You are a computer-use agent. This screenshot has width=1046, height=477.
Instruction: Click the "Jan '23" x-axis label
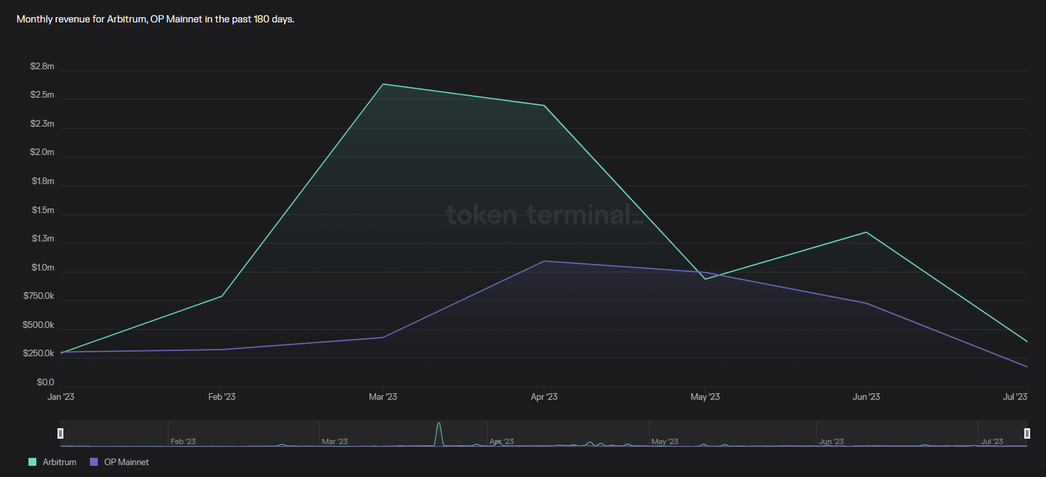[61, 397]
